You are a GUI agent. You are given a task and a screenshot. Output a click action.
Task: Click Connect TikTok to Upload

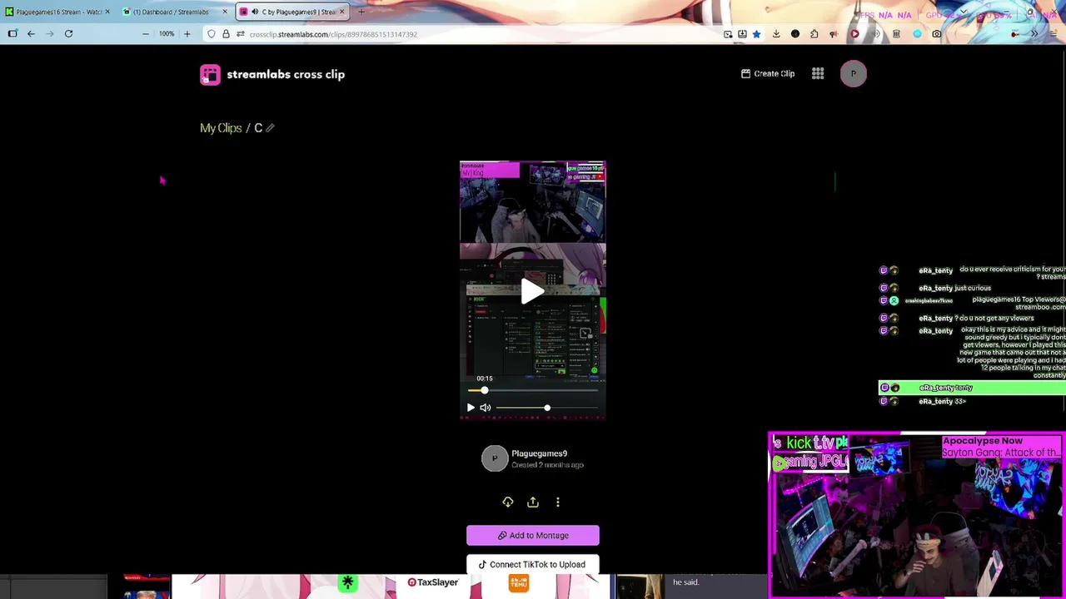pos(533,565)
